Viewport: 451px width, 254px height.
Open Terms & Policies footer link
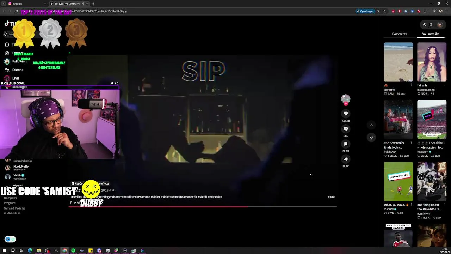click(x=14, y=208)
